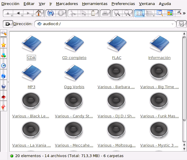Open the Ir menu
The height and width of the screenshot is (160, 187).
51,4
